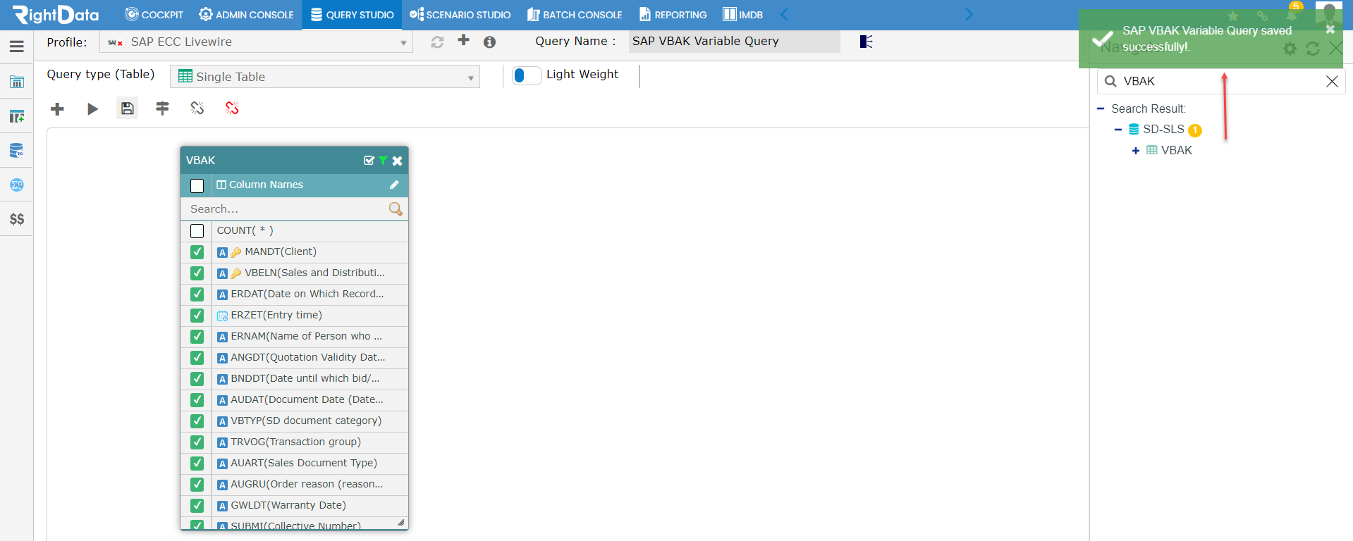Click the grey broken-link icon in toolbar
Screen dimensions: 1353x541
(197, 108)
